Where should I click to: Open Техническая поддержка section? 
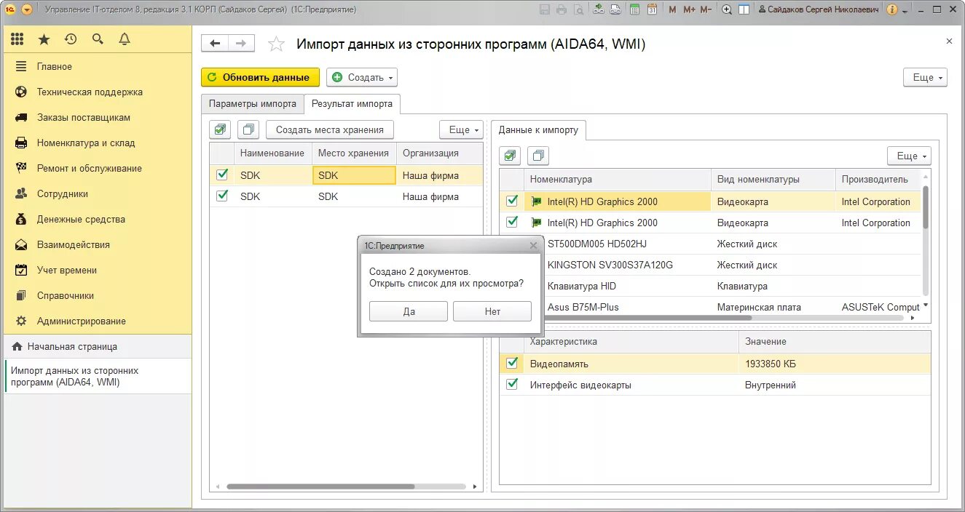pos(98,92)
